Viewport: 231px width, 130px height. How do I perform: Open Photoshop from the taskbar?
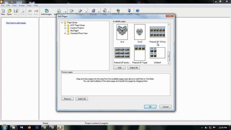pyautogui.click(x=37, y=127)
